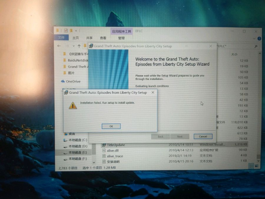
Task: Open 本地磁盘 (C:) drive
Action: click(x=78, y=140)
